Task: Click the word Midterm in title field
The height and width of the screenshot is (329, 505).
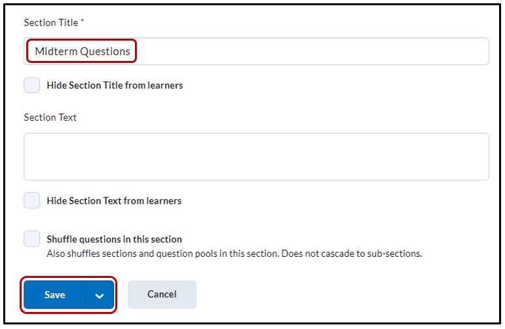Action: [x=56, y=51]
